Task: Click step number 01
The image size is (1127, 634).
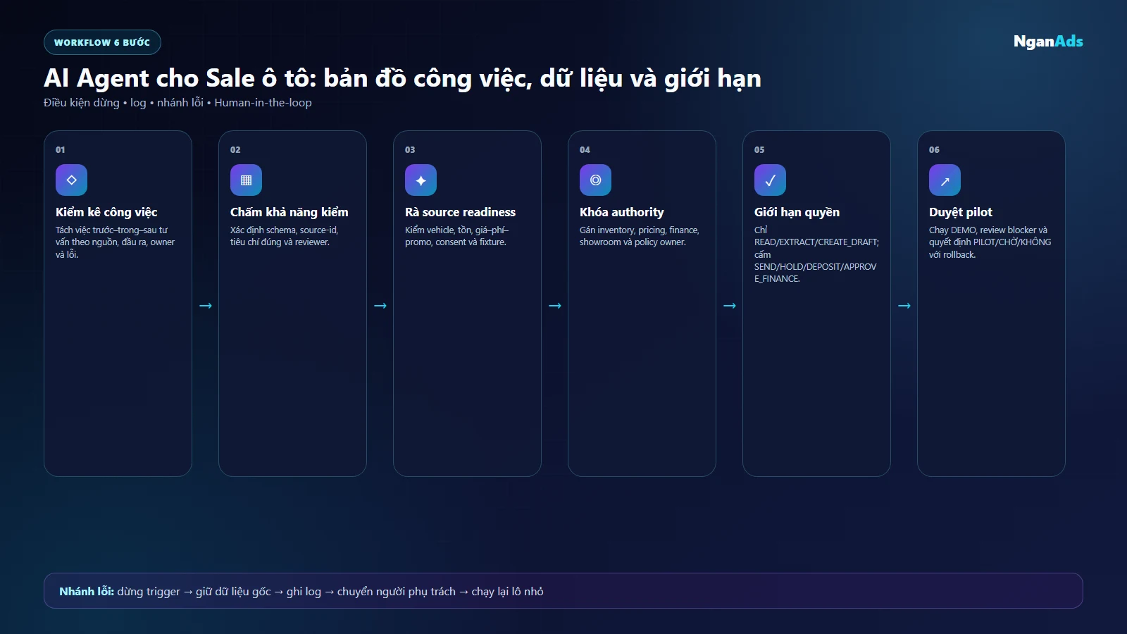Action: (61, 150)
